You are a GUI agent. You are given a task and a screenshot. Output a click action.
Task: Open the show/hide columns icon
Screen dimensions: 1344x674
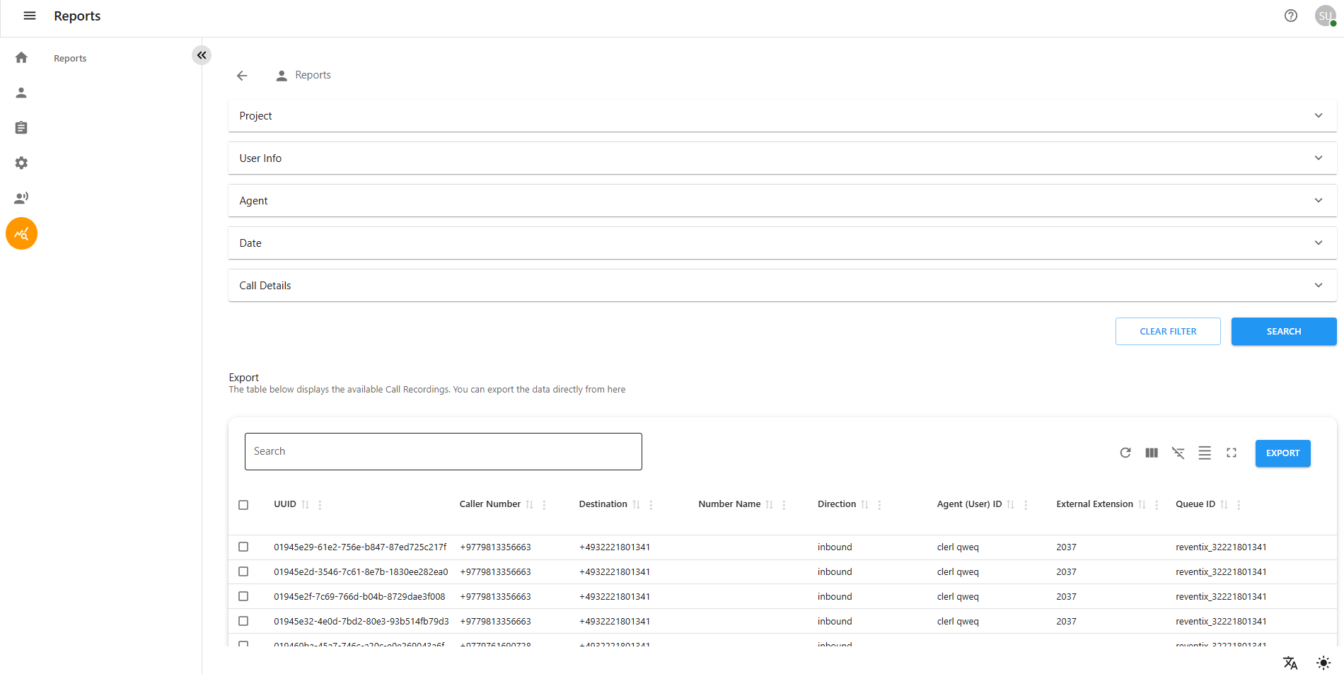pyautogui.click(x=1152, y=453)
